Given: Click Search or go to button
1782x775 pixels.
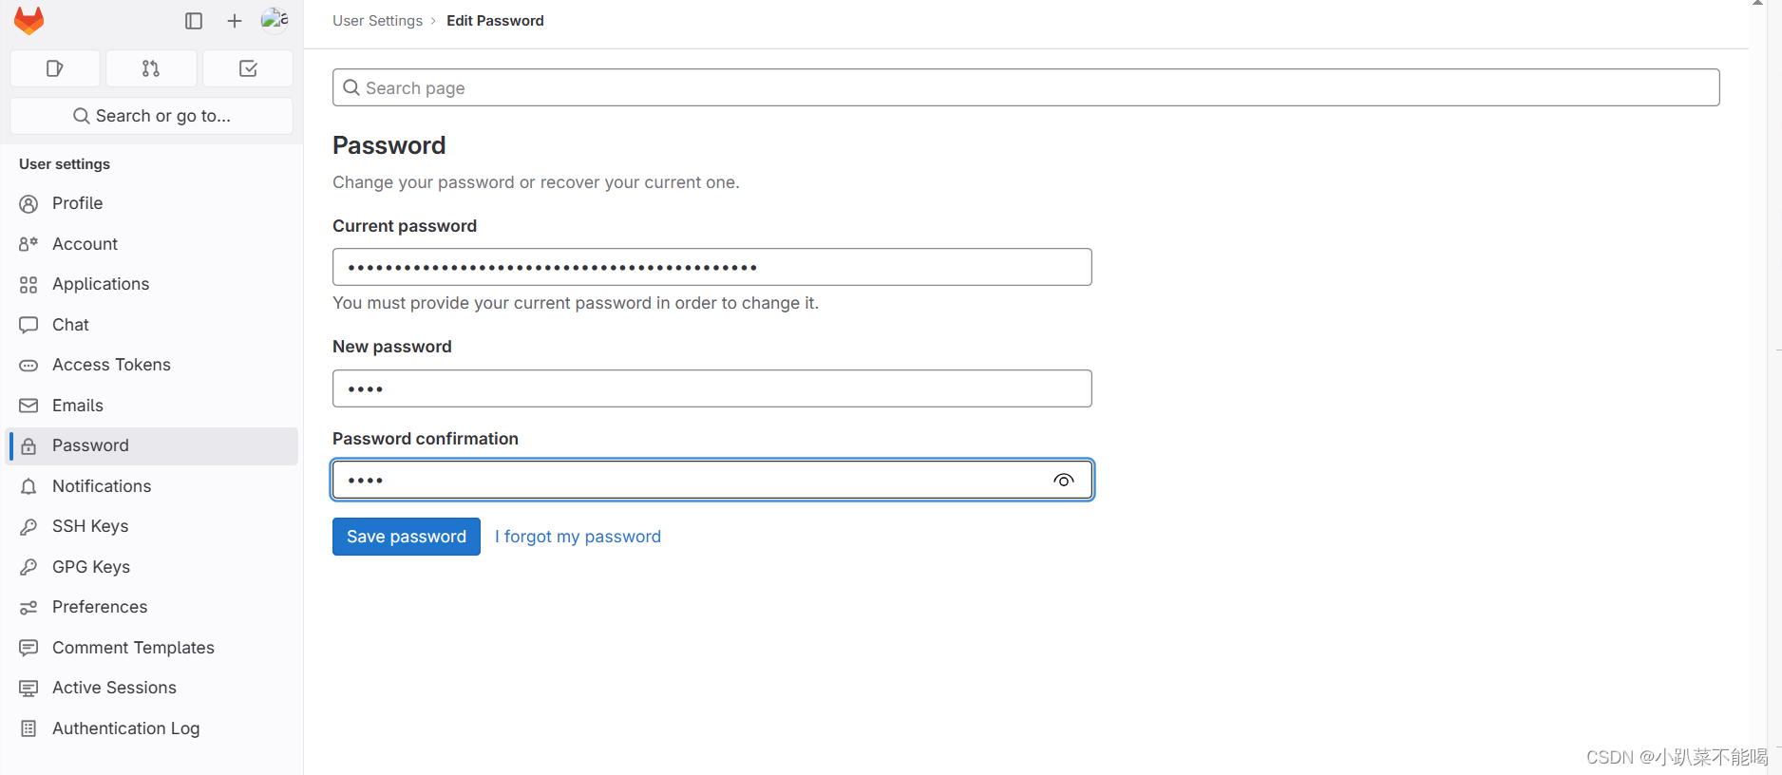Looking at the screenshot, I should [152, 116].
